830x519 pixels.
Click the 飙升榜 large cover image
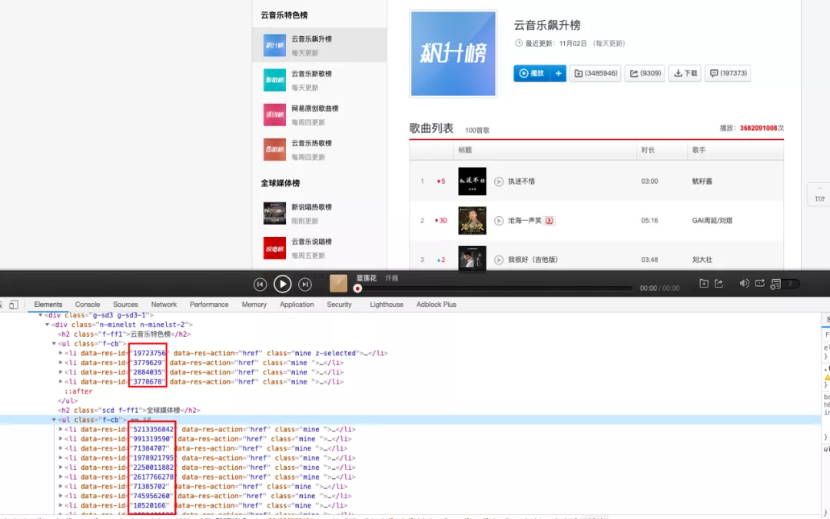[453, 54]
